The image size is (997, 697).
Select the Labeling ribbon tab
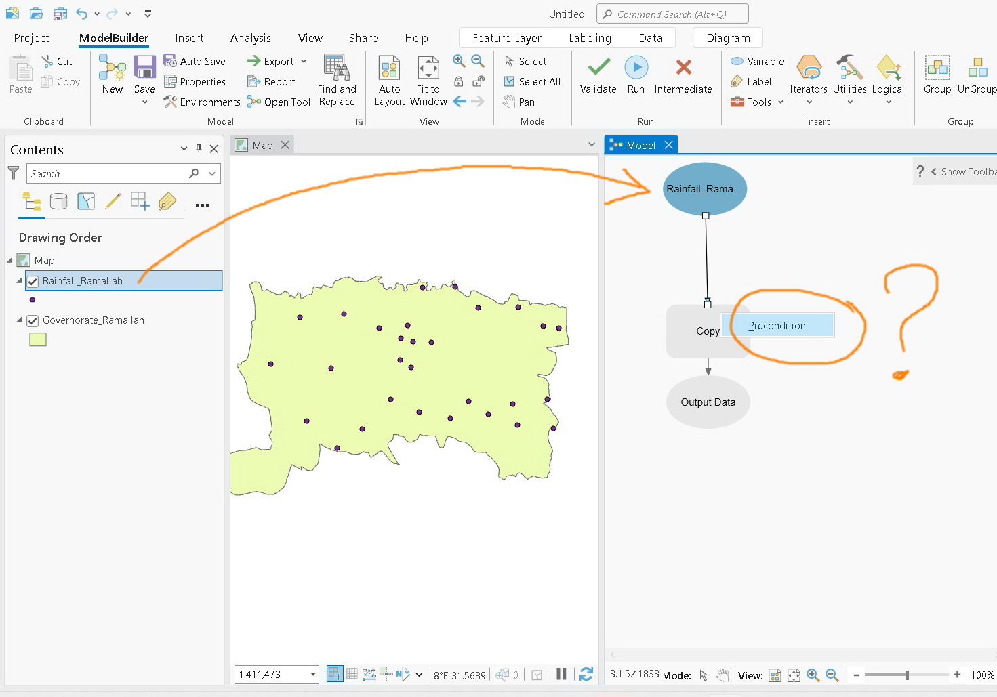[x=590, y=38]
